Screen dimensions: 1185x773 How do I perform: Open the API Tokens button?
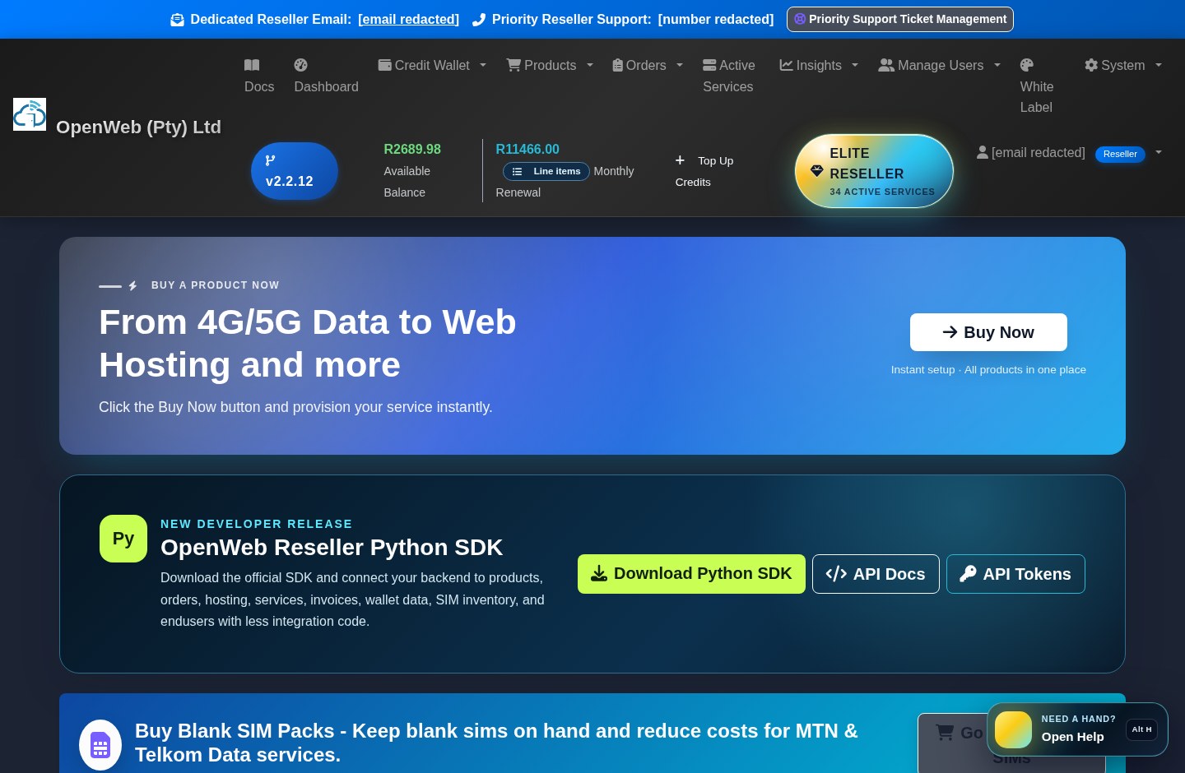(x=1015, y=574)
